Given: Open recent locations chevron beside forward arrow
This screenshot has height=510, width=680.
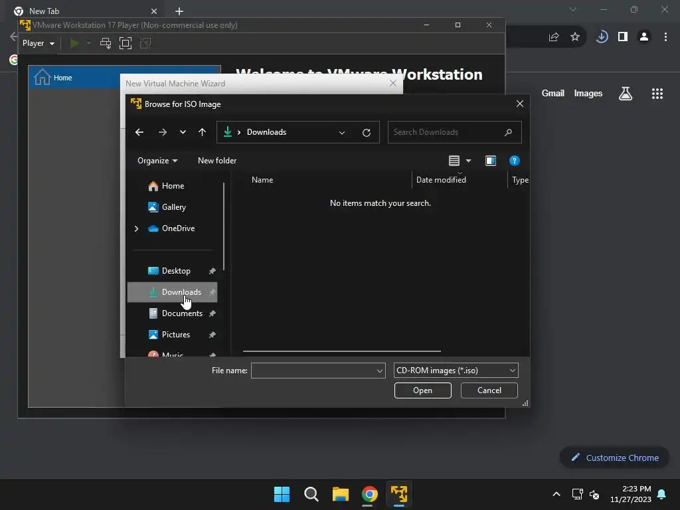Looking at the screenshot, I should [183, 132].
